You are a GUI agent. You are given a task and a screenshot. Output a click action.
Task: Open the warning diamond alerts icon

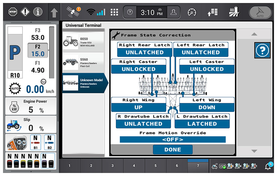(x=25, y=12)
